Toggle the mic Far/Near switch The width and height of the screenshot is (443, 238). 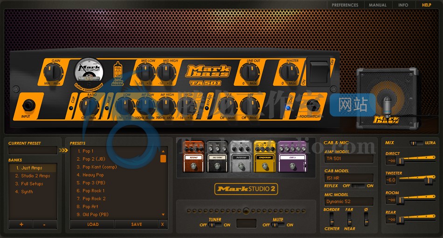point(349,219)
